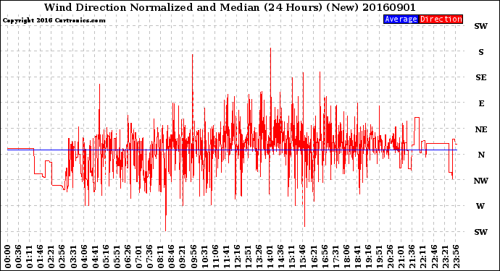Click the 21:01 time axis label

coord(401,257)
